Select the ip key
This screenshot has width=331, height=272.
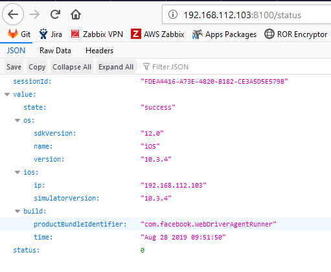[40, 186]
